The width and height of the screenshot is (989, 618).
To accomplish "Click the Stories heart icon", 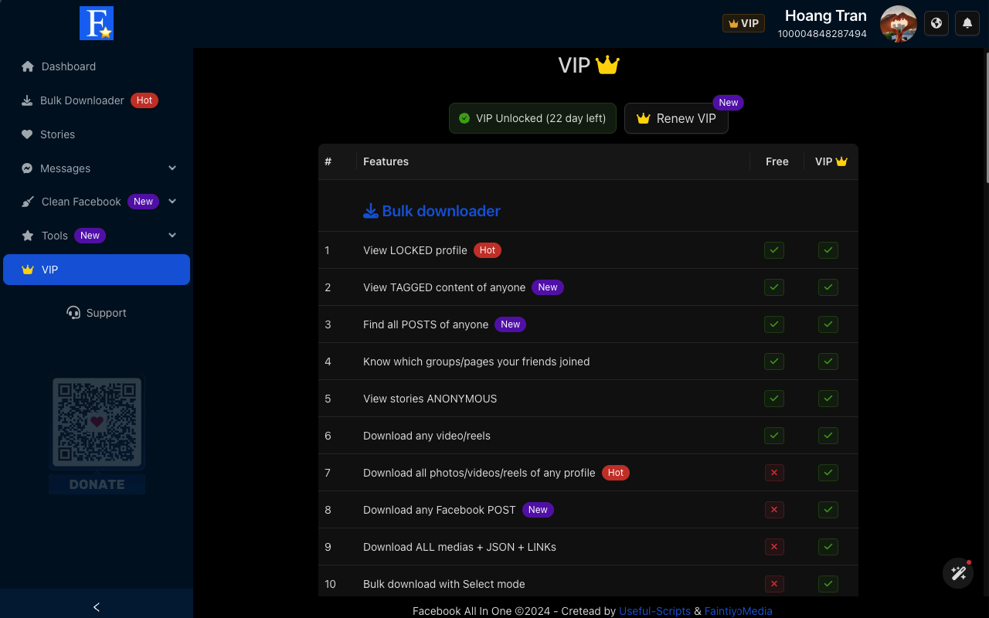I will point(28,134).
